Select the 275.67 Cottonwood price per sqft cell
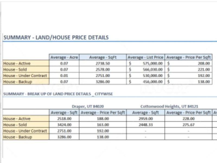This screenshot has height=163, width=217. point(189,125)
